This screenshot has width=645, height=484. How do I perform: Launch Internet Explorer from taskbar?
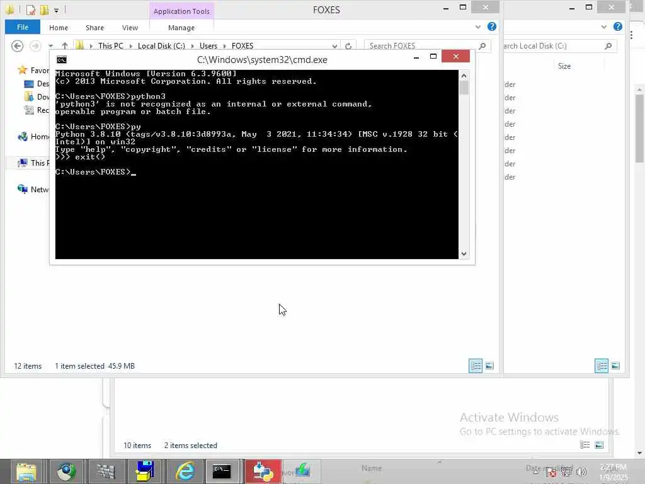point(185,471)
